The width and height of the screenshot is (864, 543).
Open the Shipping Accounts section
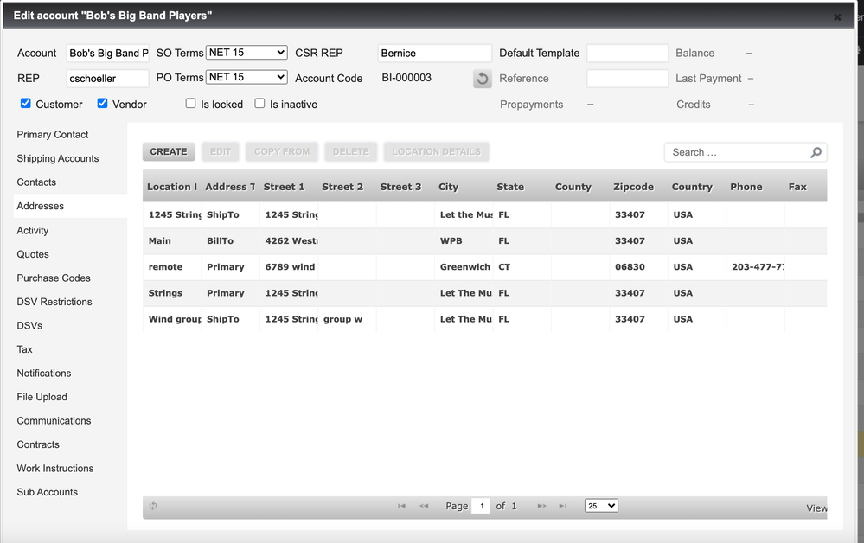click(x=58, y=158)
